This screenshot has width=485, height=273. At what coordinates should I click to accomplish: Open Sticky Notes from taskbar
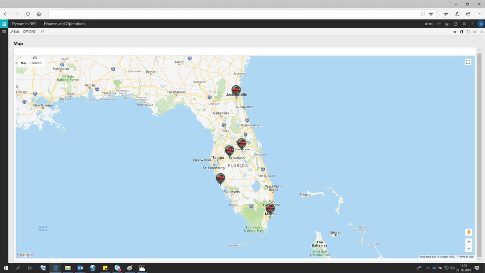tap(105, 268)
